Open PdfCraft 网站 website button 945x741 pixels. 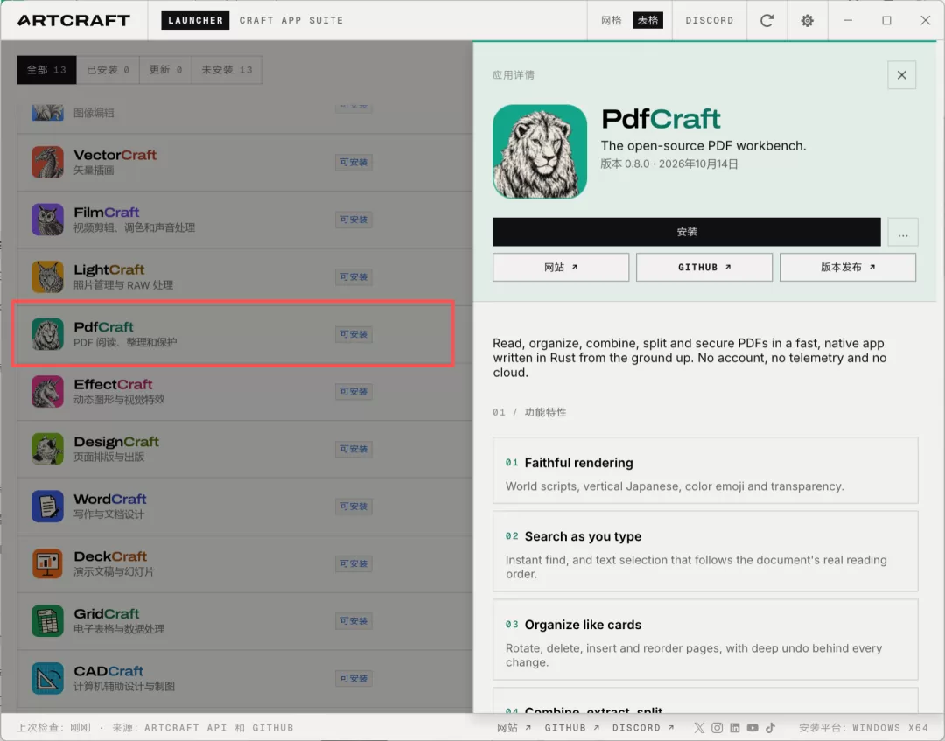(x=561, y=267)
